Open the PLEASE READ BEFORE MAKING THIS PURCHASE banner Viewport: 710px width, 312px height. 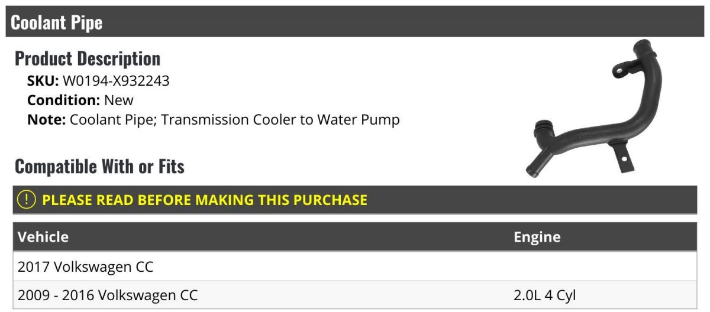pyautogui.click(x=355, y=200)
